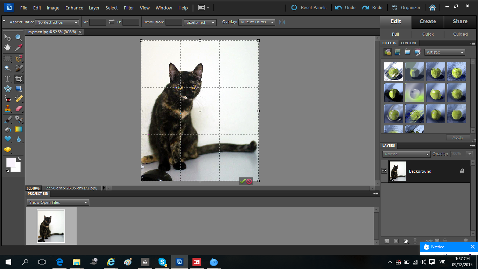Click the Reset Panels button

(x=309, y=8)
